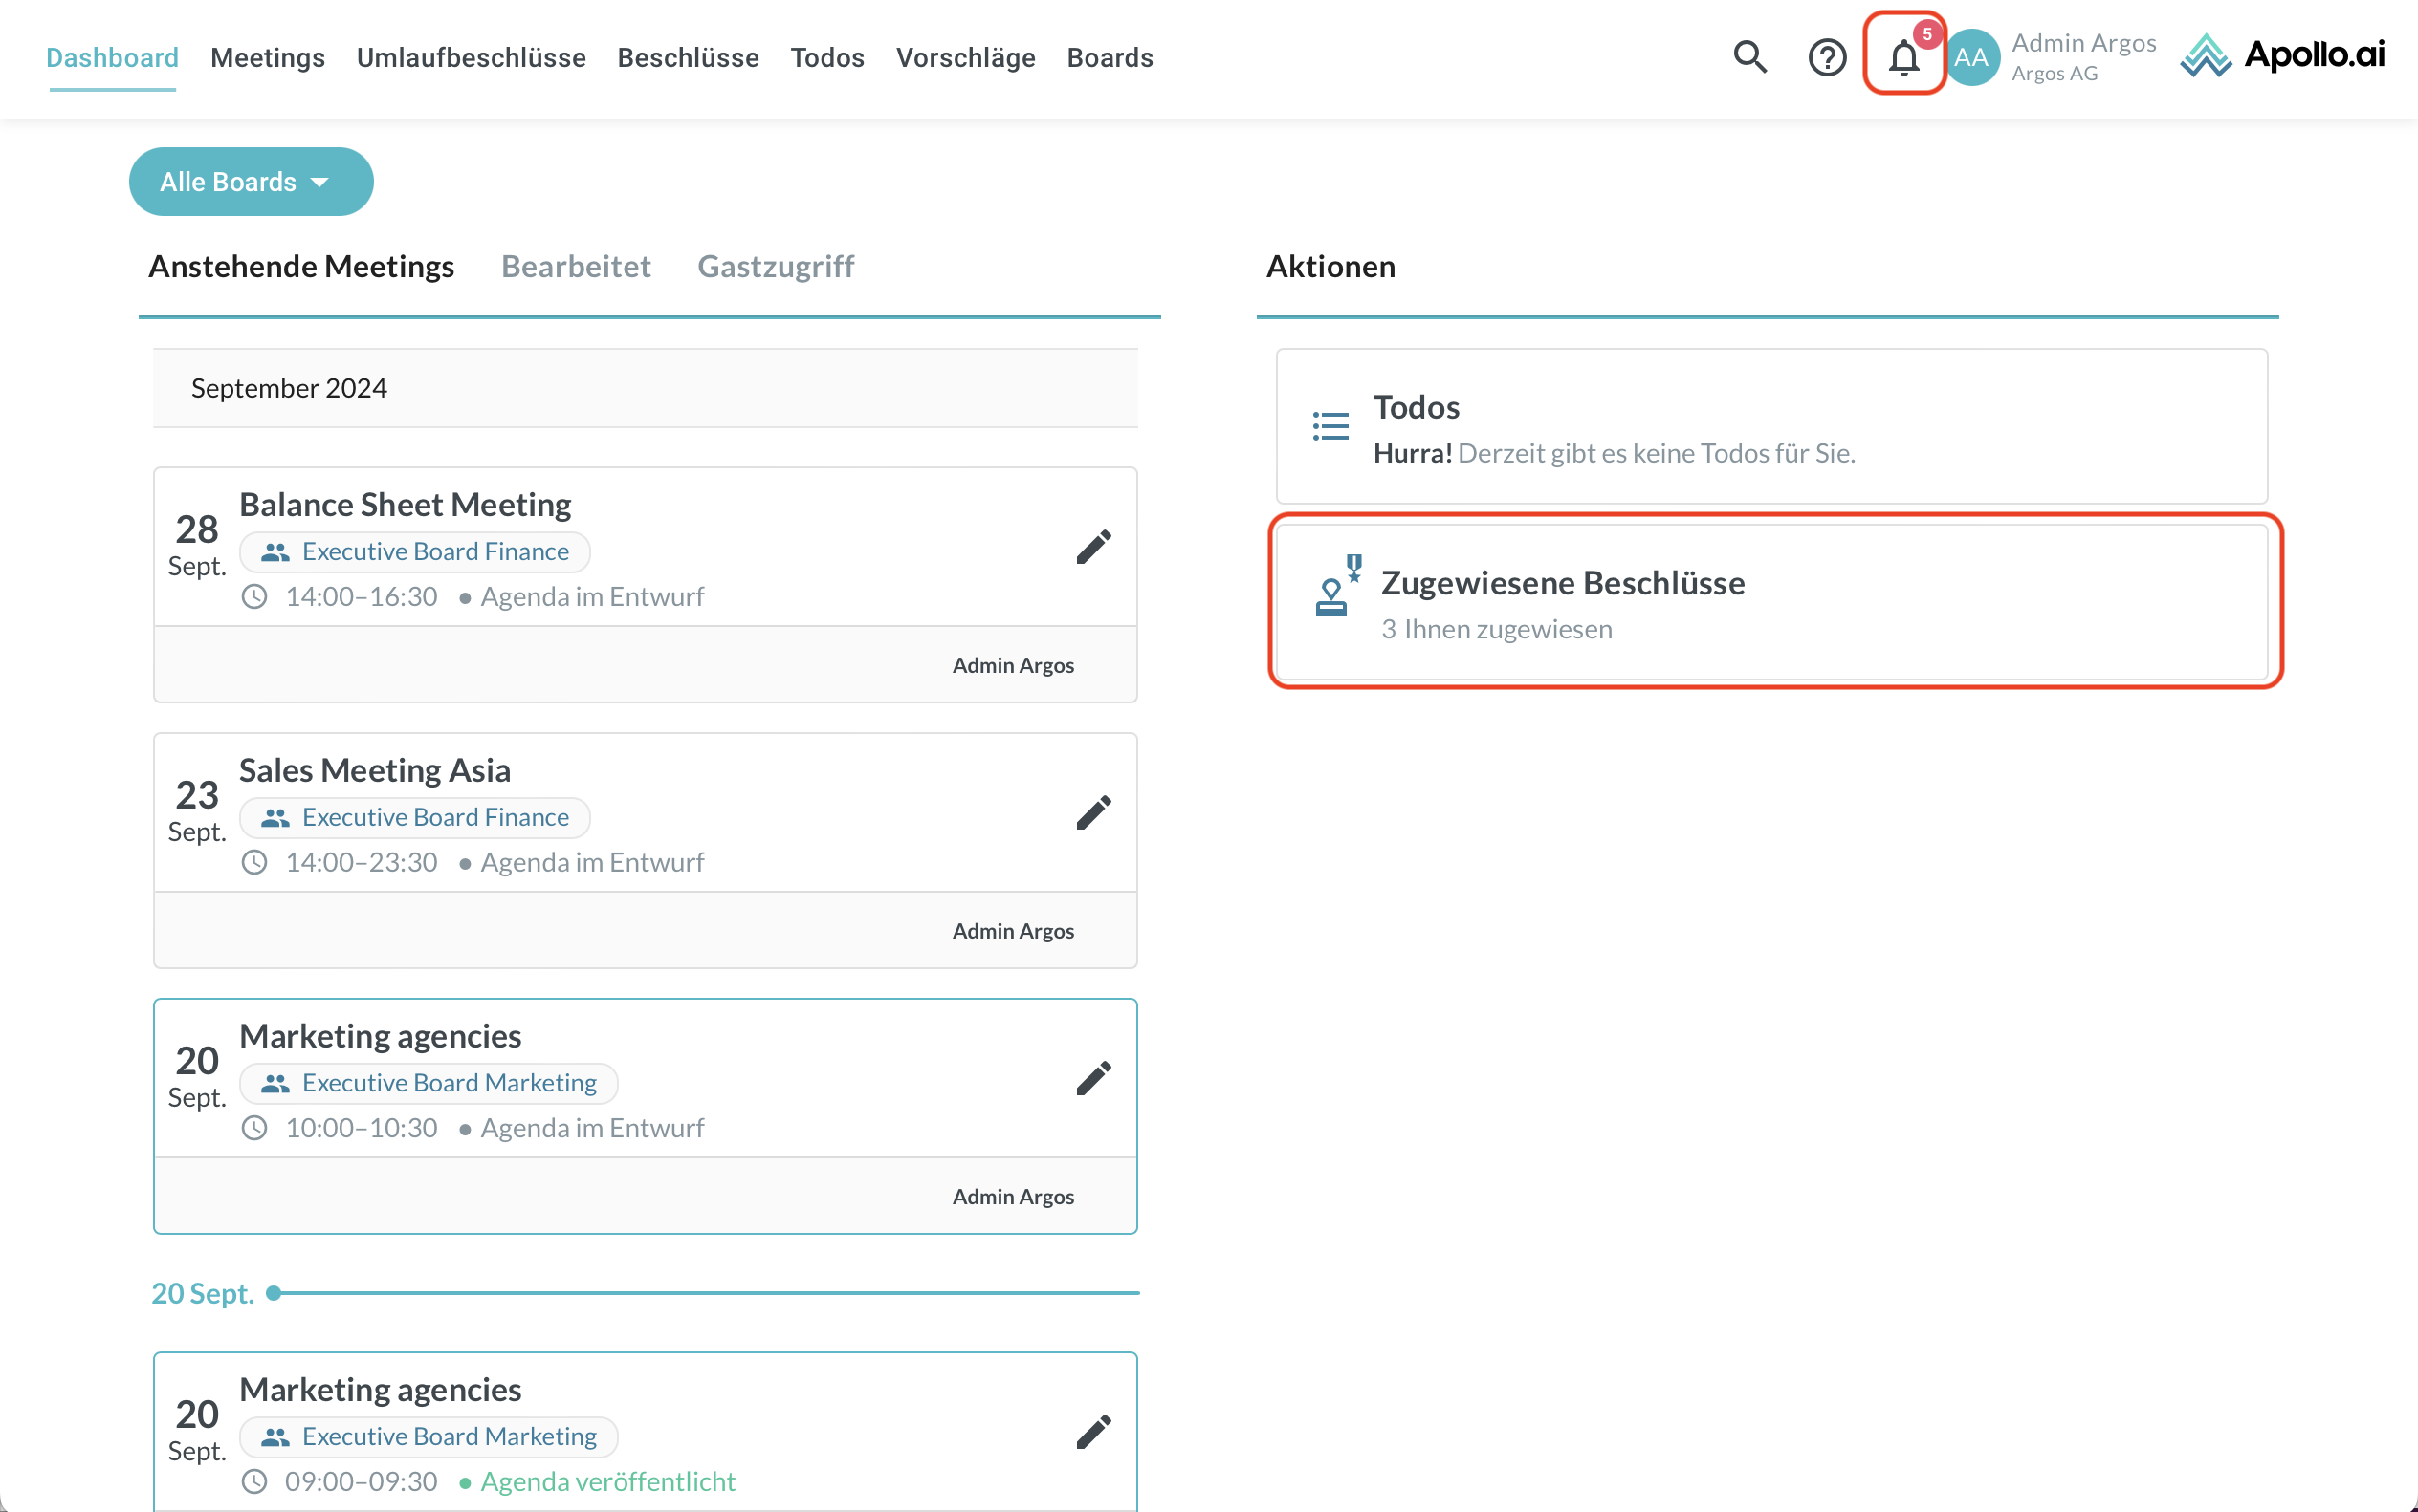Click pencil icon for 09:00 Marketing agencies
This screenshot has height=1512, width=2418.
[x=1093, y=1432]
